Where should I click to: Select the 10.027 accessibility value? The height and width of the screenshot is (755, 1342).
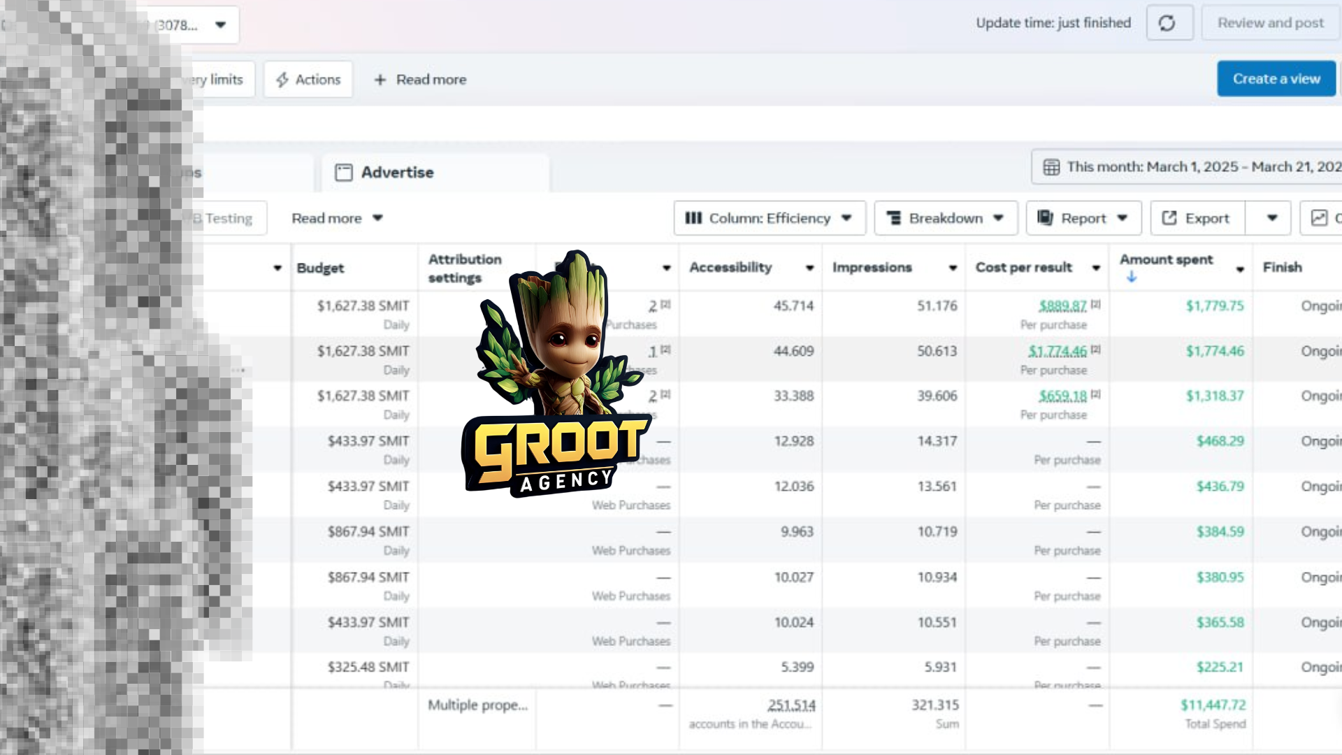point(794,577)
